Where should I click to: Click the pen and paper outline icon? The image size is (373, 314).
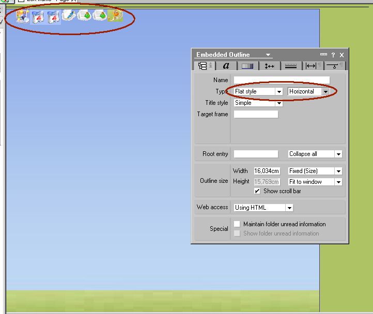69,16
